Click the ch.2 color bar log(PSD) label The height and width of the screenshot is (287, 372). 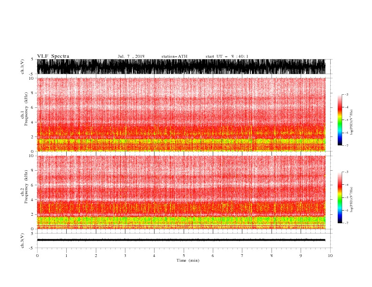tap(351, 200)
